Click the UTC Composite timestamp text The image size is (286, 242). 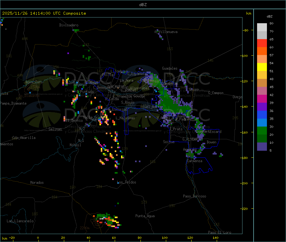pos(44,13)
